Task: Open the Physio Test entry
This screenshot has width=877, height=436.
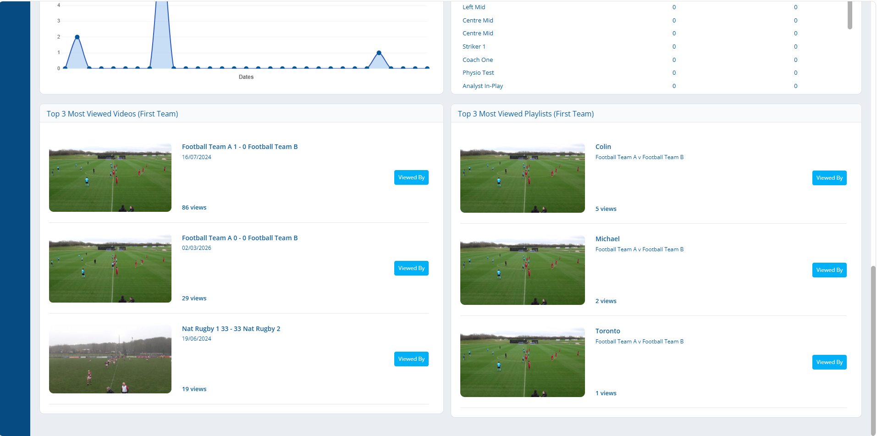Action: (478, 72)
